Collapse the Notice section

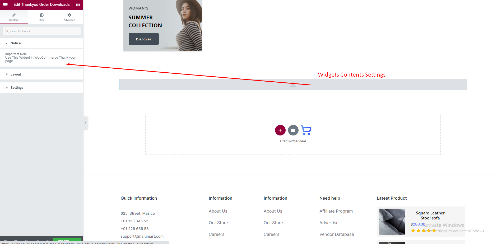coord(16,43)
